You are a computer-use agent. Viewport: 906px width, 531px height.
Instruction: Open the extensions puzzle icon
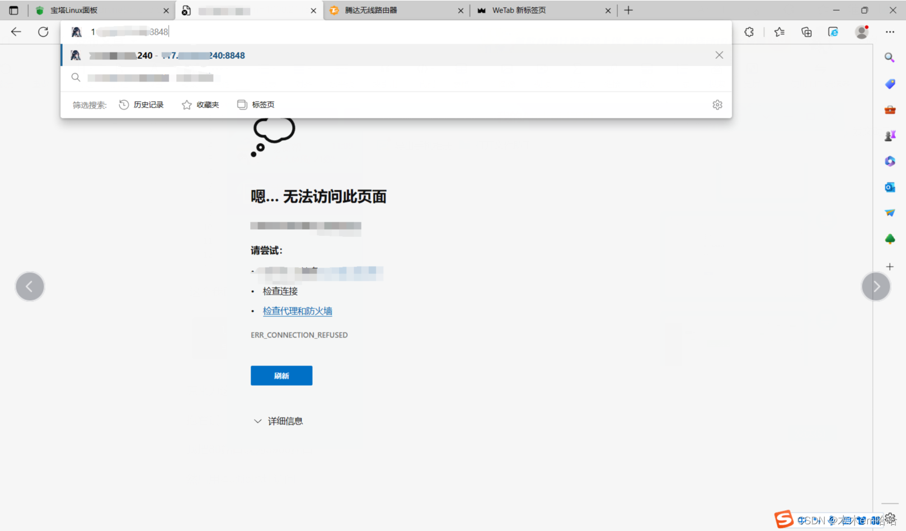pyautogui.click(x=749, y=32)
